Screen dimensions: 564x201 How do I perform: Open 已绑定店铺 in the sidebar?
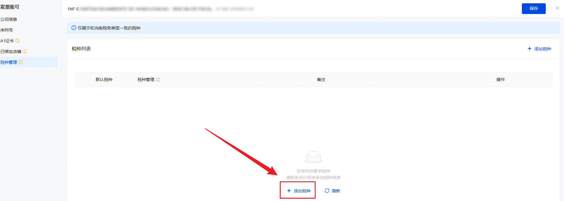coord(11,52)
